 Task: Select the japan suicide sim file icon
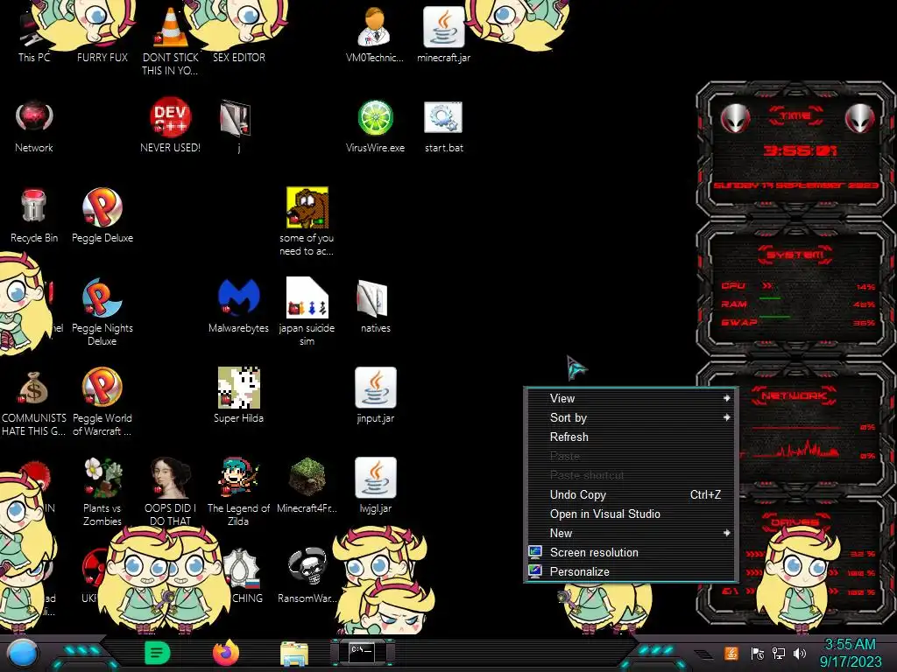tap(307, 312)
